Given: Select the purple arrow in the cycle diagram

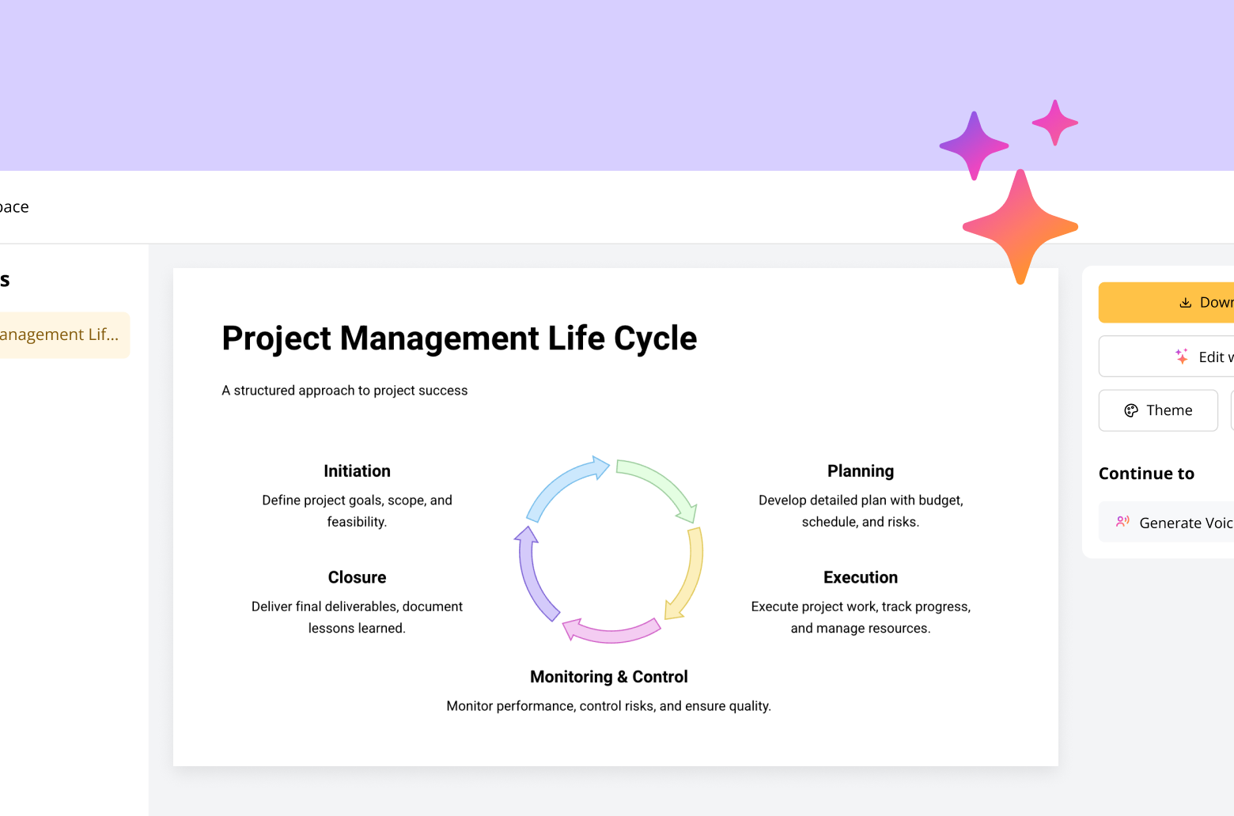Looking at the screenshot, I should pos(532,573).
